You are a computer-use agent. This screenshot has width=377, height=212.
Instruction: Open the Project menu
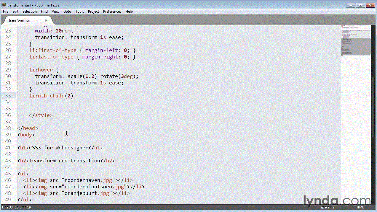click(93, 12)
